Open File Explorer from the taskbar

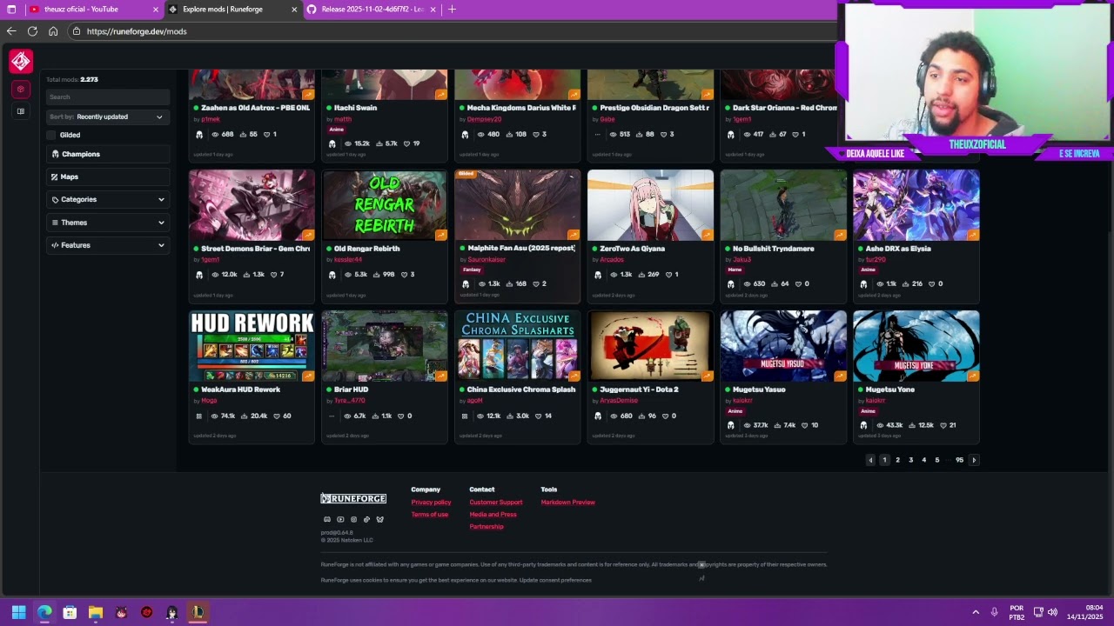coord(96,612)
